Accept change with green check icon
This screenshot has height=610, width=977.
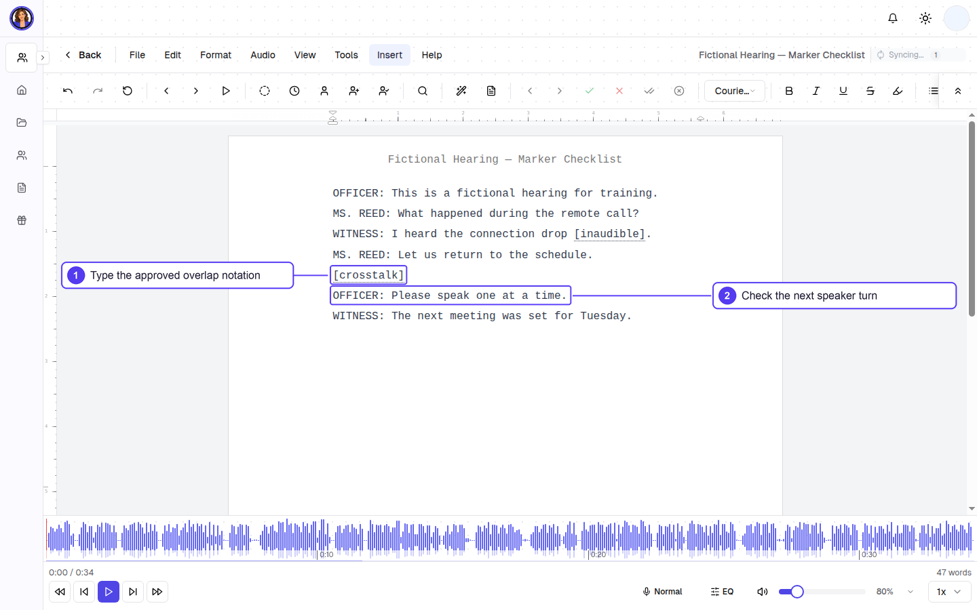(590, 91)
